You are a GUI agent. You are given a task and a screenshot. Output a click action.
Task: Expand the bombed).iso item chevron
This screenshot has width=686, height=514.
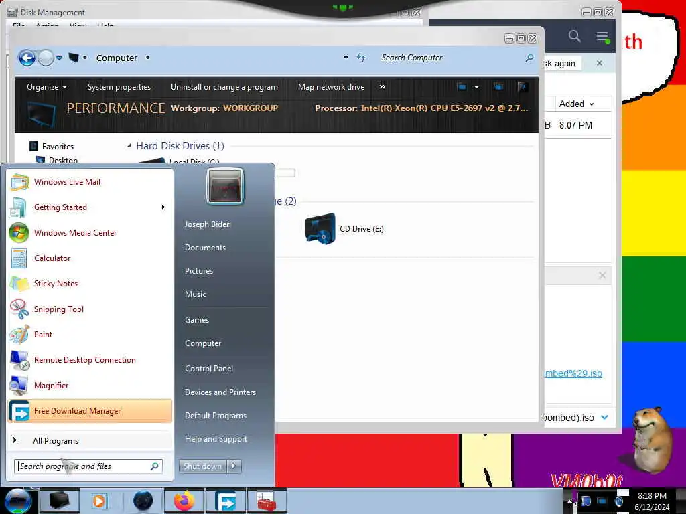[605, 417]
